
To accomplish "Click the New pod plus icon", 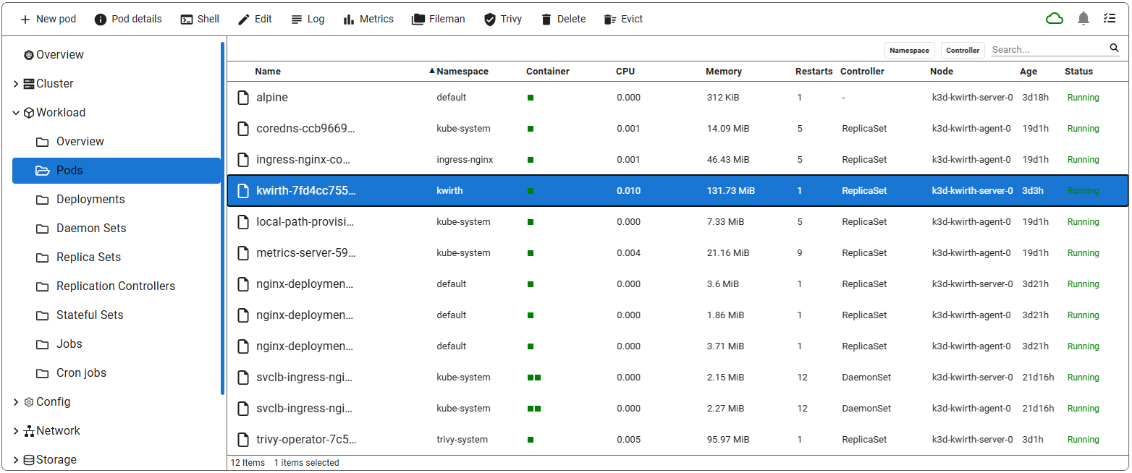I will click(25, 20).
